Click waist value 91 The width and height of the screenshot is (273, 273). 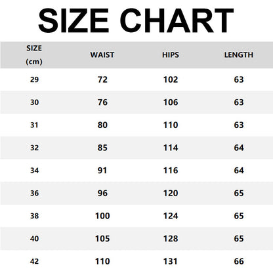[102, 171]
